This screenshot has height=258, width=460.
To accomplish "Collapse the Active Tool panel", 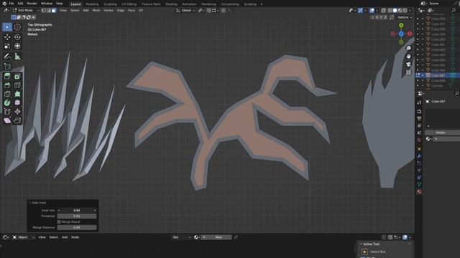I will 361,244.
